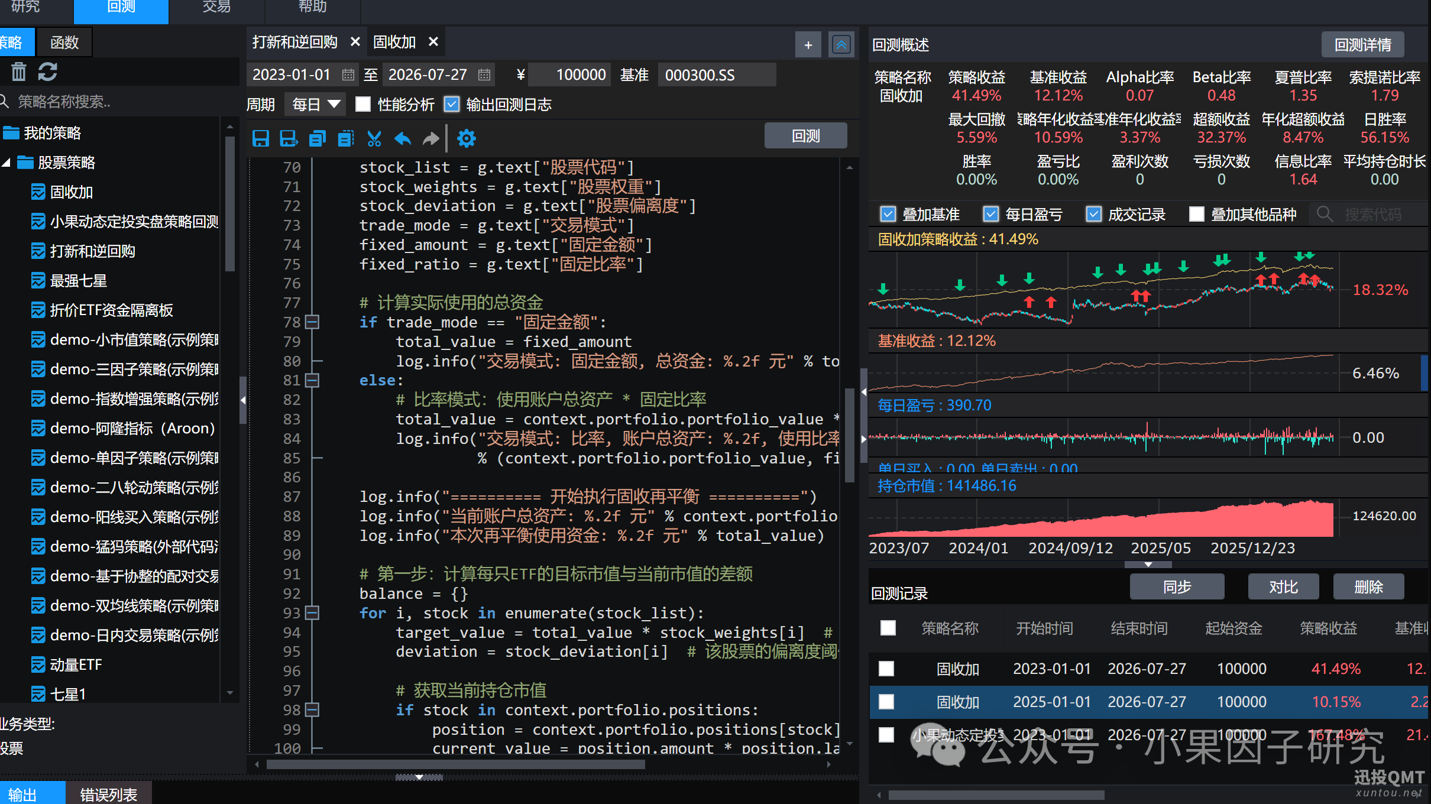Viewport: 1431px width, 804px height.
Task: Add a new strategy tab
Action: click(x=808, y=44)
